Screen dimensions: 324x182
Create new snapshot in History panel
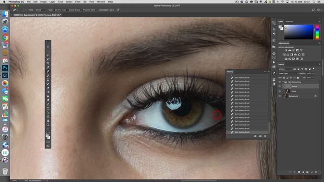260,136
